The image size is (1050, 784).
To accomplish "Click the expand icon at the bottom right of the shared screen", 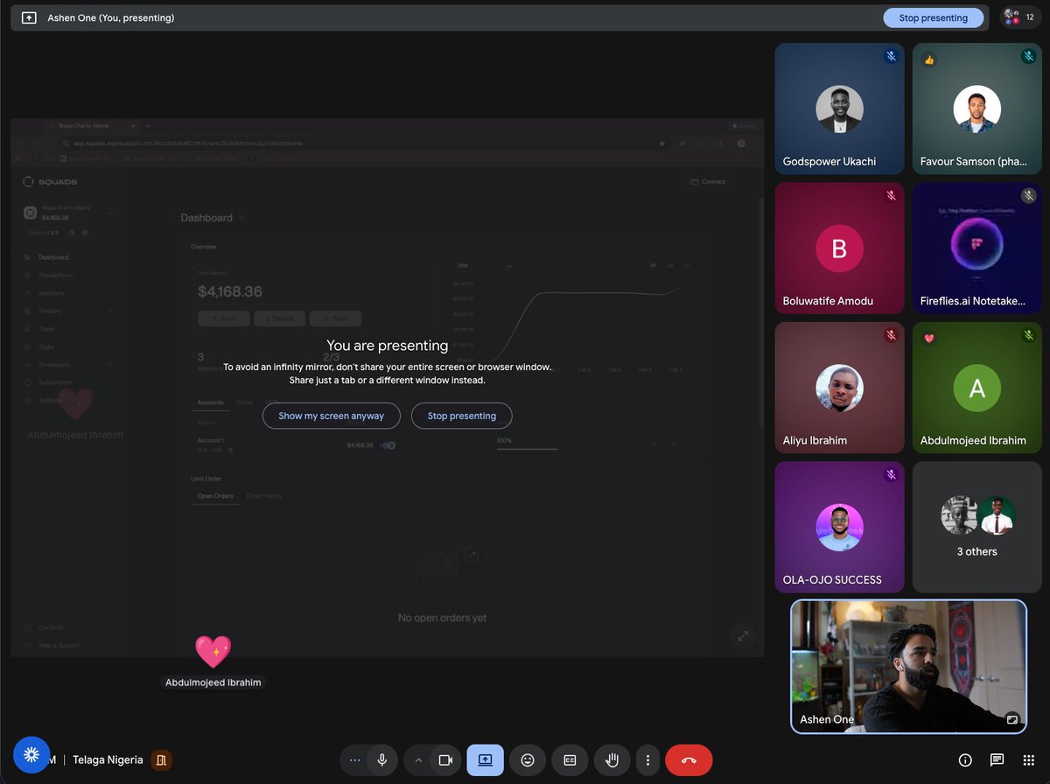I will (x=743, y=636).
